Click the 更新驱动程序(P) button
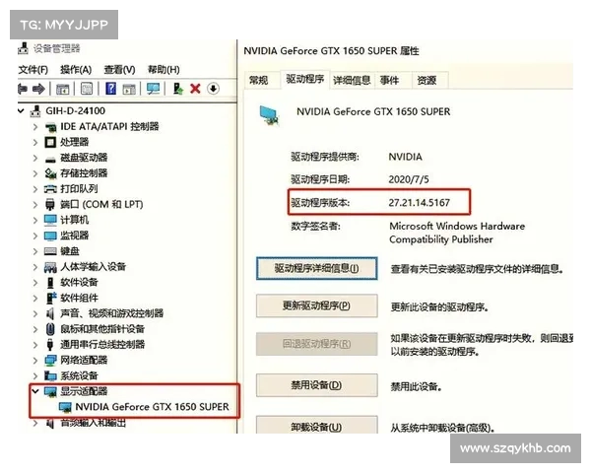Screen dimensions: 591x473 [316, 305]
